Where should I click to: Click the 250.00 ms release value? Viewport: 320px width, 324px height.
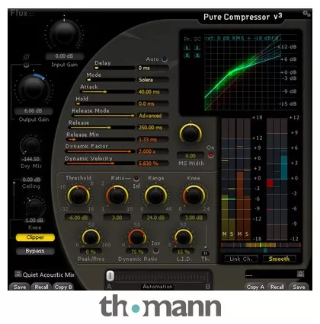click(x=153, y=128)
